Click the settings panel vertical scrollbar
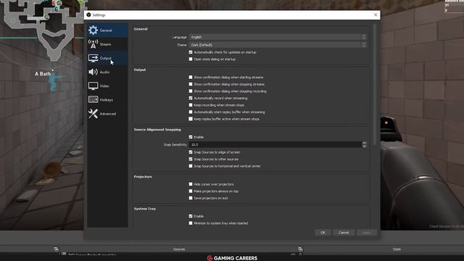 [x=375, y=84]
